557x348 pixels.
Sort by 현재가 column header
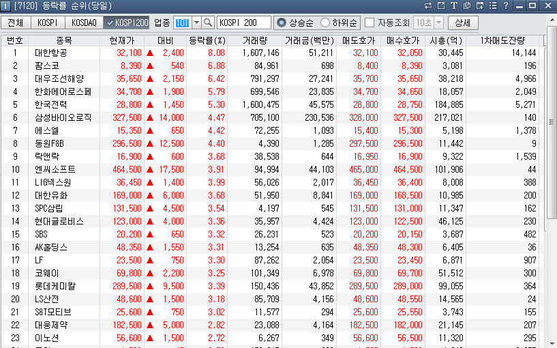[x=122, y=40]
